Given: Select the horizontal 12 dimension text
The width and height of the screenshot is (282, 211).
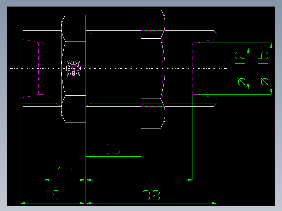Looking at the screenshot, I should pos(65,172).
